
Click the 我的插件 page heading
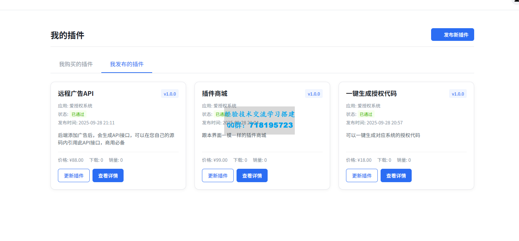tap(67, 36)
